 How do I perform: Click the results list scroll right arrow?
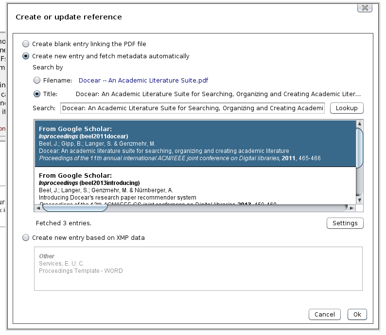tap(351, 208)
